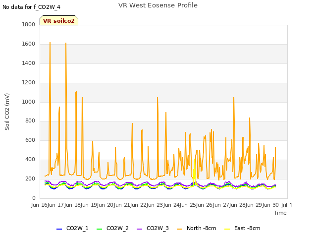The width and height of the screenshot is (317, 238).
Task: Click the 29Jun x-axis tick label
Action: [x=263, y=205]
